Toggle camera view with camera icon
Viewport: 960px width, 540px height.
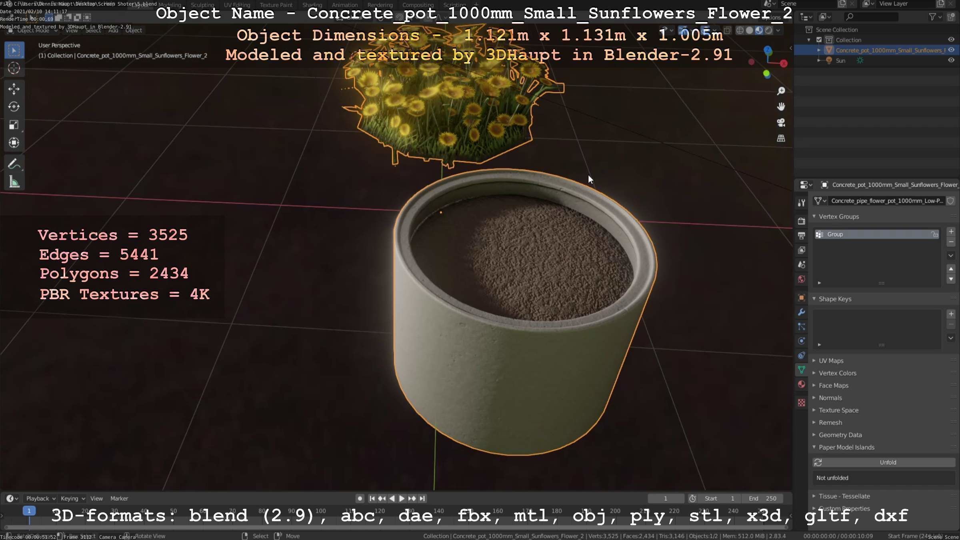pyautogui.click(x=781, y=122)
